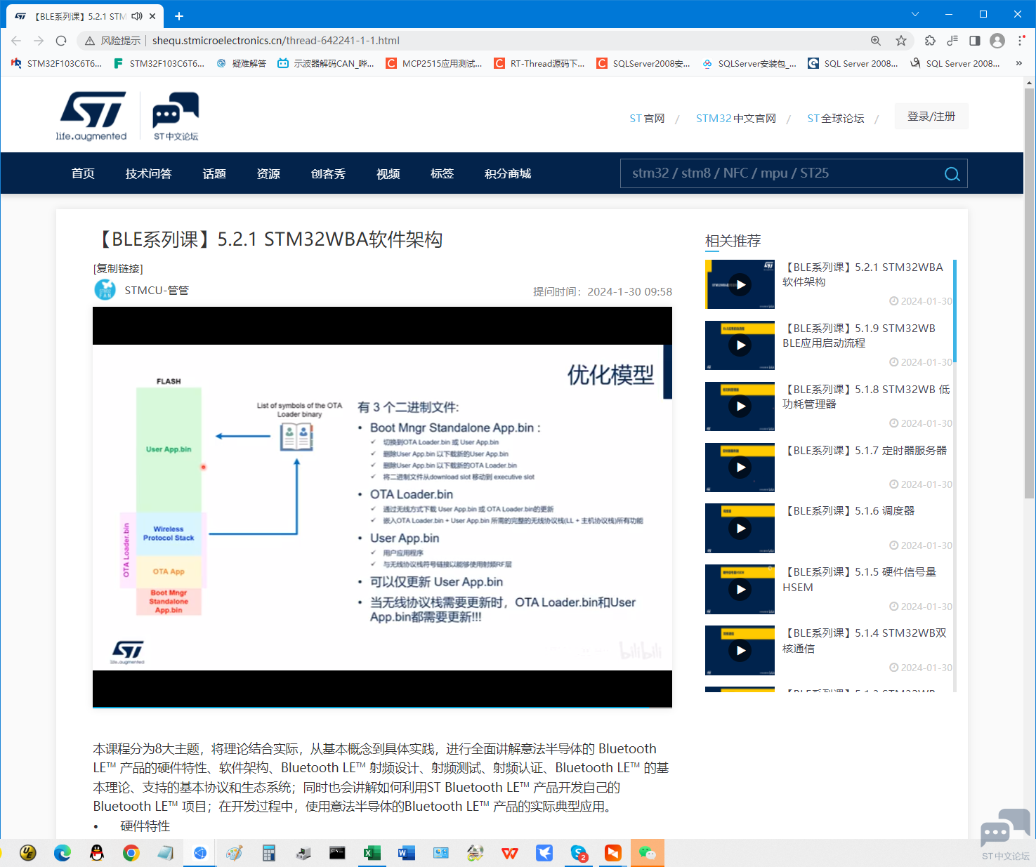Open the Calculator taskbar icon
The height and width of the screenshot is (867, 1036).
pos(269,853)
